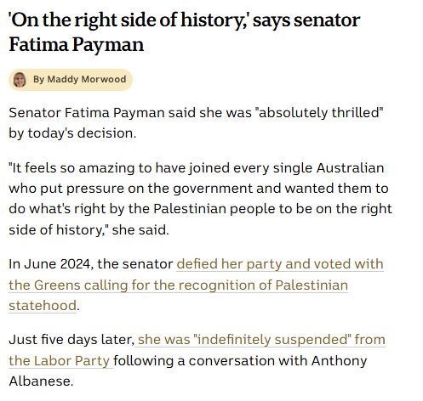The image size is (423, 401).
Task: Click the text 'by today's decision.'
Action: coord(72,133)
